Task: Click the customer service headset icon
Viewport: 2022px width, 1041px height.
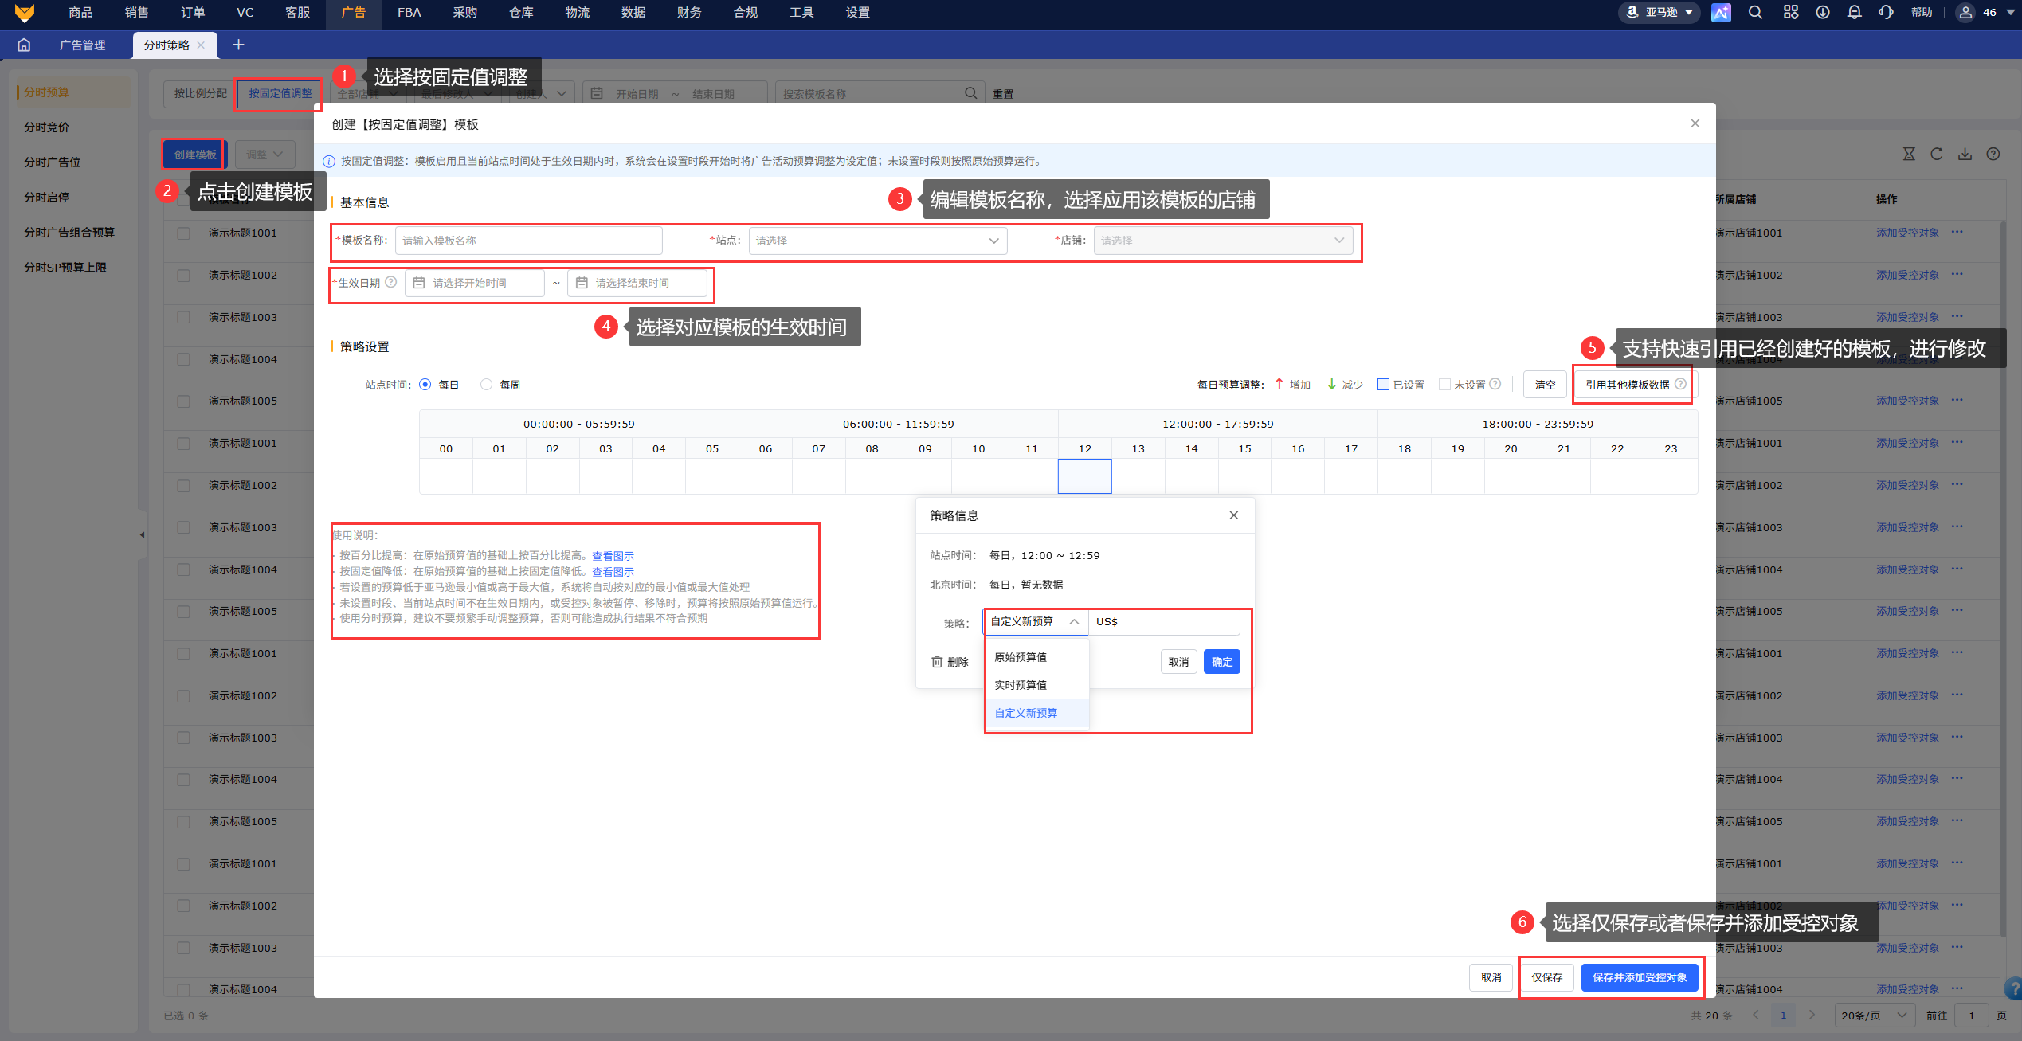Action: [x=1886, y=12]
